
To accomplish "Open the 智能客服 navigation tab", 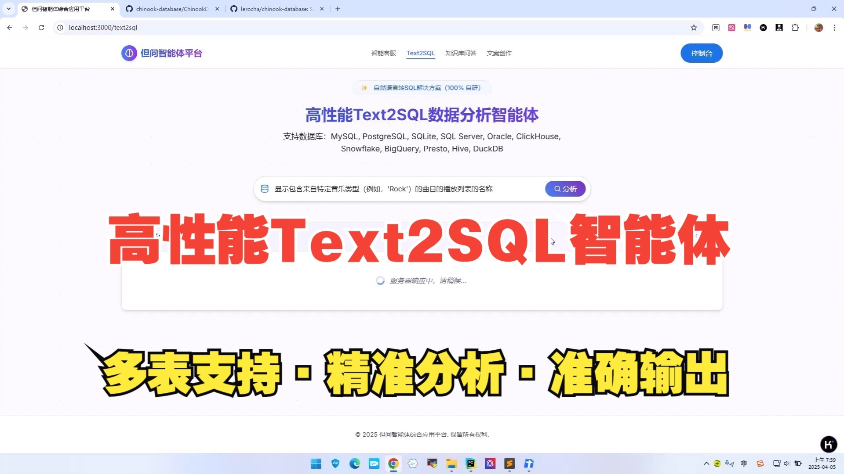I will pos(383,53).
